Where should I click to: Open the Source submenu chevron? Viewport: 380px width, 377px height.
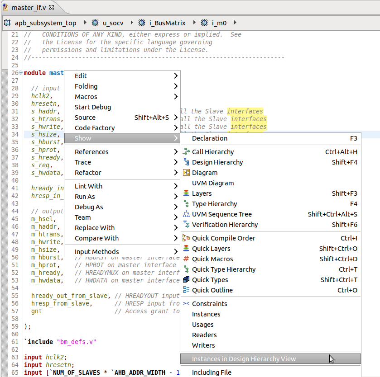pyautogui.click(x=176, y=117)
